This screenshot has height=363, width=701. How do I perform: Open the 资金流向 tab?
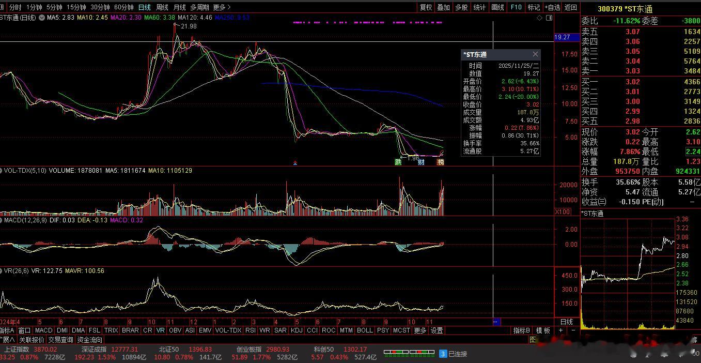click(x=90, y=340)
